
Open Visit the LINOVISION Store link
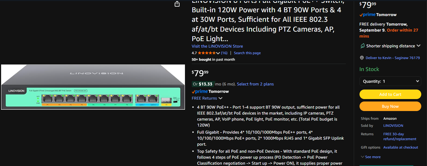click(x=217, y=46)
